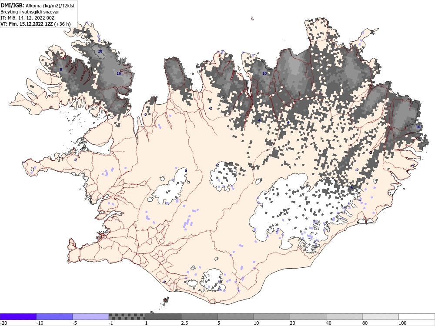Screen dimensions: 435x326
Task: Click the light gray legend swatch between 20 and 40
Action: (x=308, y=316)
